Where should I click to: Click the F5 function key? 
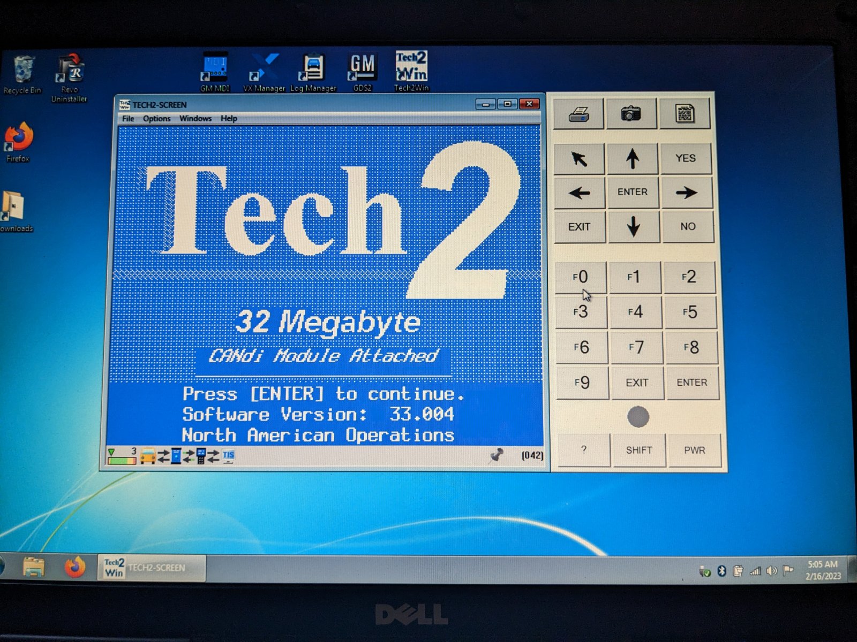pos(690,312)
